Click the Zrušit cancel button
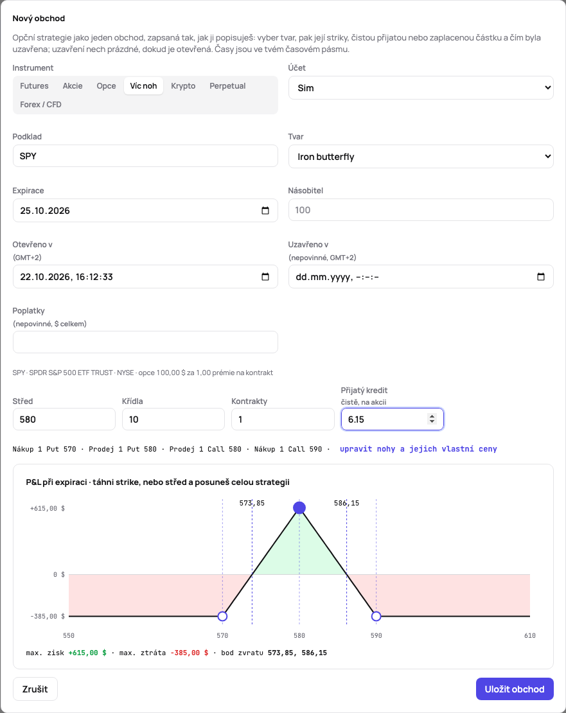 click(35, 689)
